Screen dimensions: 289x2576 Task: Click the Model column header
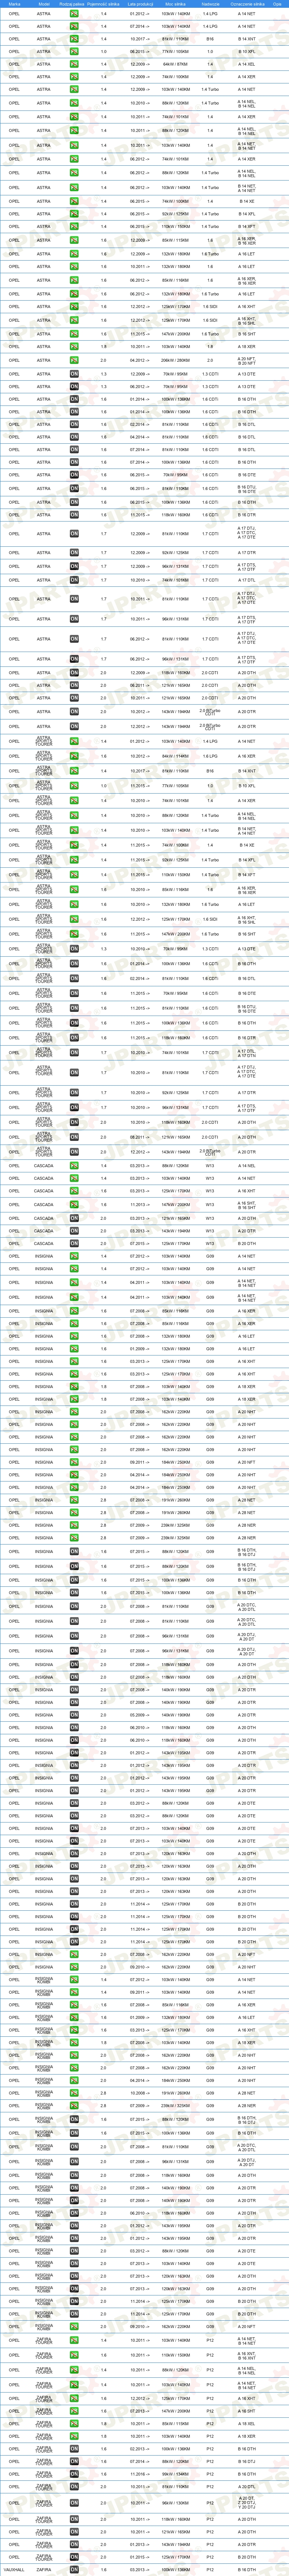[x=44, y=4]
